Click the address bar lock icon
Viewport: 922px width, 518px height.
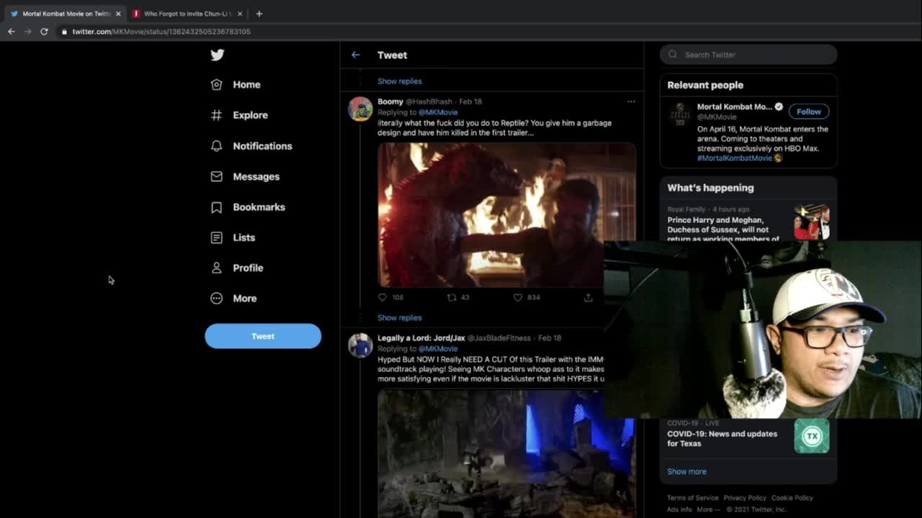[x=64, y=32]
